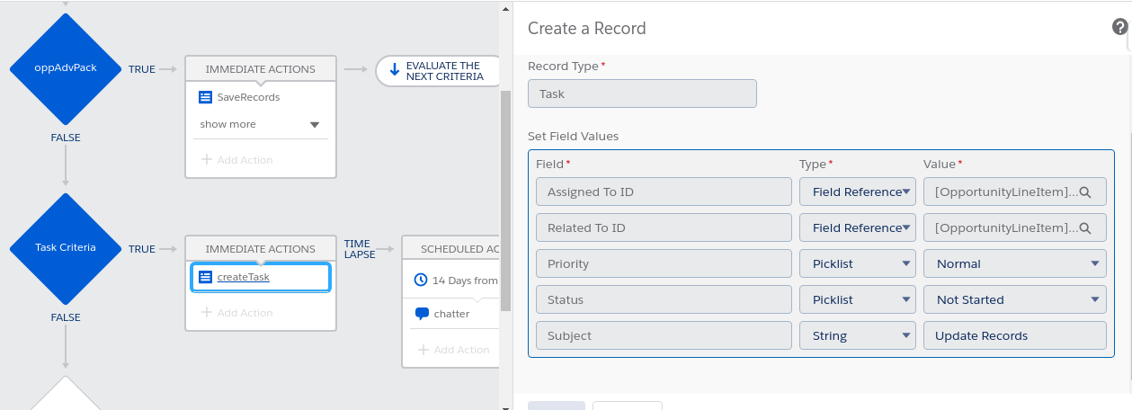Click search icon in Assigned To ID value
The image size is (1132, 410).
click(x=1085, y=192)
